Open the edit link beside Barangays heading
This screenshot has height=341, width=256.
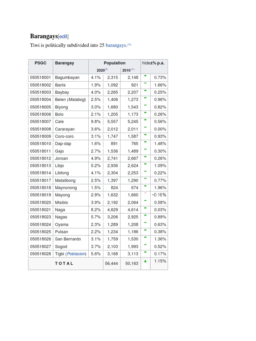63,36
